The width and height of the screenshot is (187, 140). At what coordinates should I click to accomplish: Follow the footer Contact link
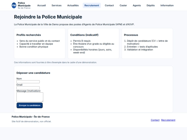[155, 120]
